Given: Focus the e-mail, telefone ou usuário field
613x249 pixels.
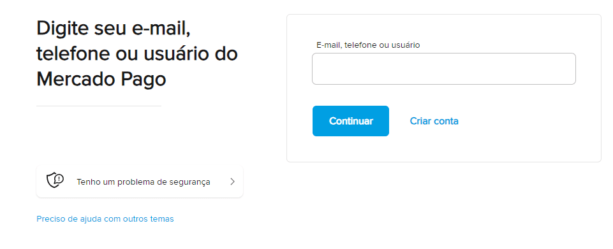Looking at the screenshot, I should [444, 69].
